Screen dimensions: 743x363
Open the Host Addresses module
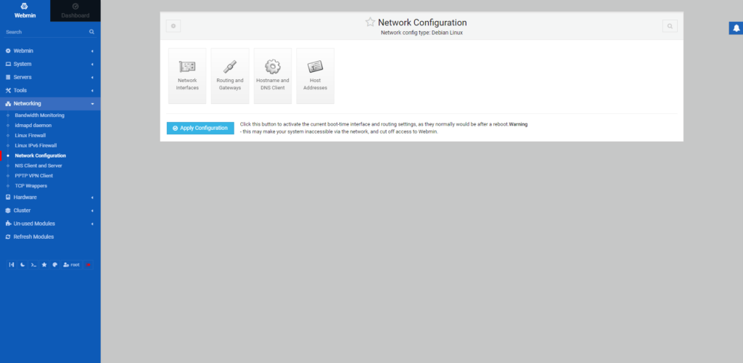point(315,76)
